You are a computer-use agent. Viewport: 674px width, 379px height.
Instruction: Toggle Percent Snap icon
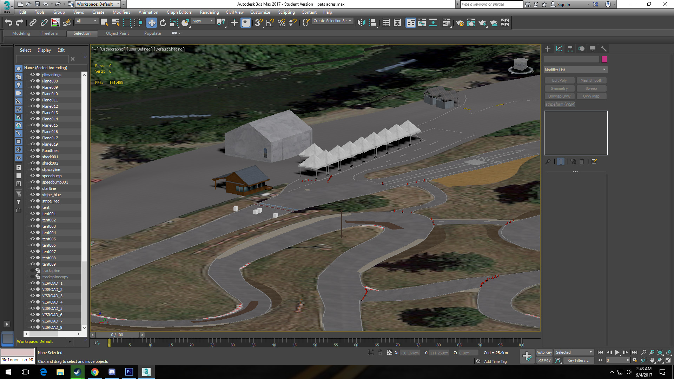(282, 23)
